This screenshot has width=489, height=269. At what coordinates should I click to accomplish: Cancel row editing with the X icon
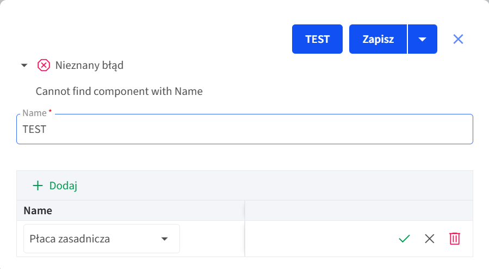[429, 239]
